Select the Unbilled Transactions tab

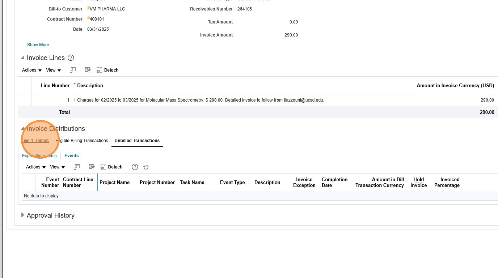click(x=137, y=141)
